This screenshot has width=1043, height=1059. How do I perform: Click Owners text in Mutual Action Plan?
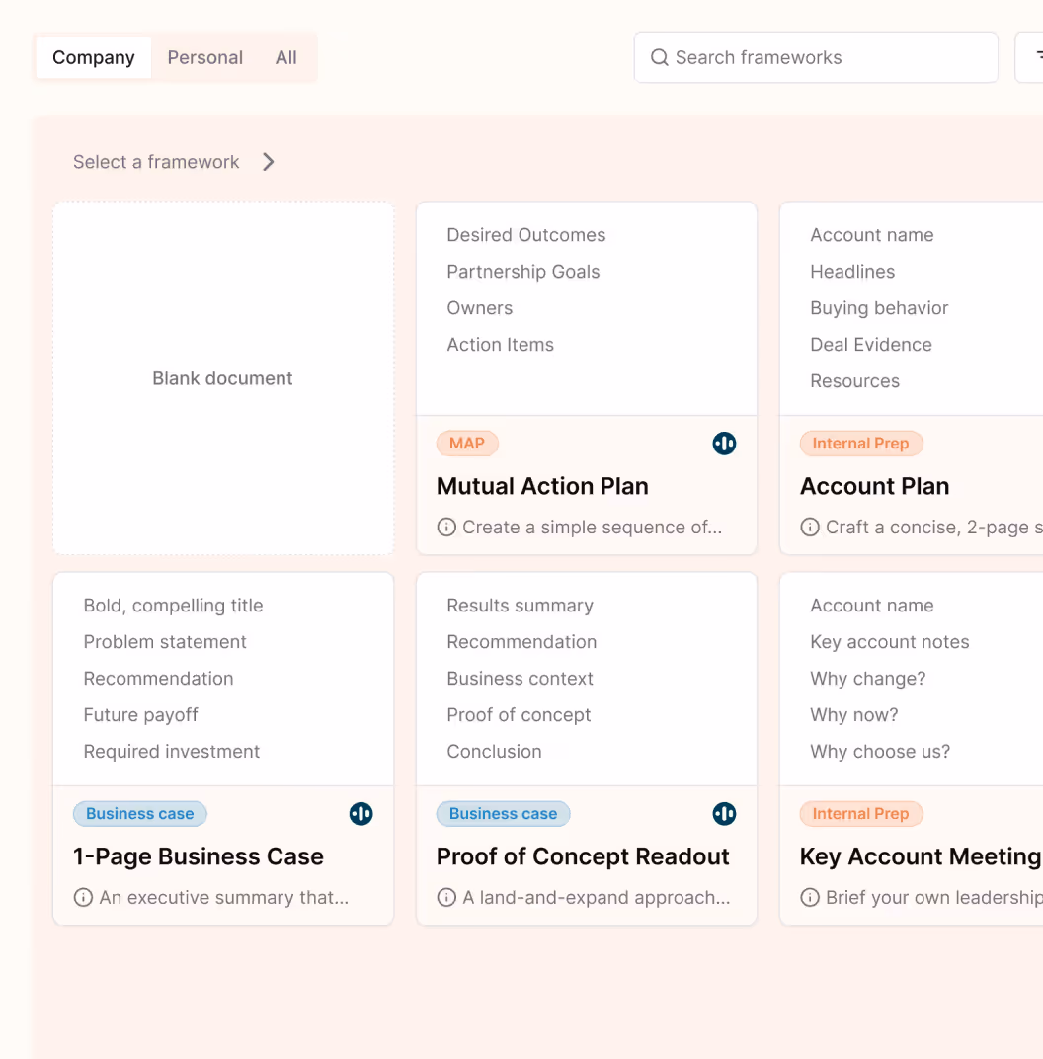[x=479, y=308]
